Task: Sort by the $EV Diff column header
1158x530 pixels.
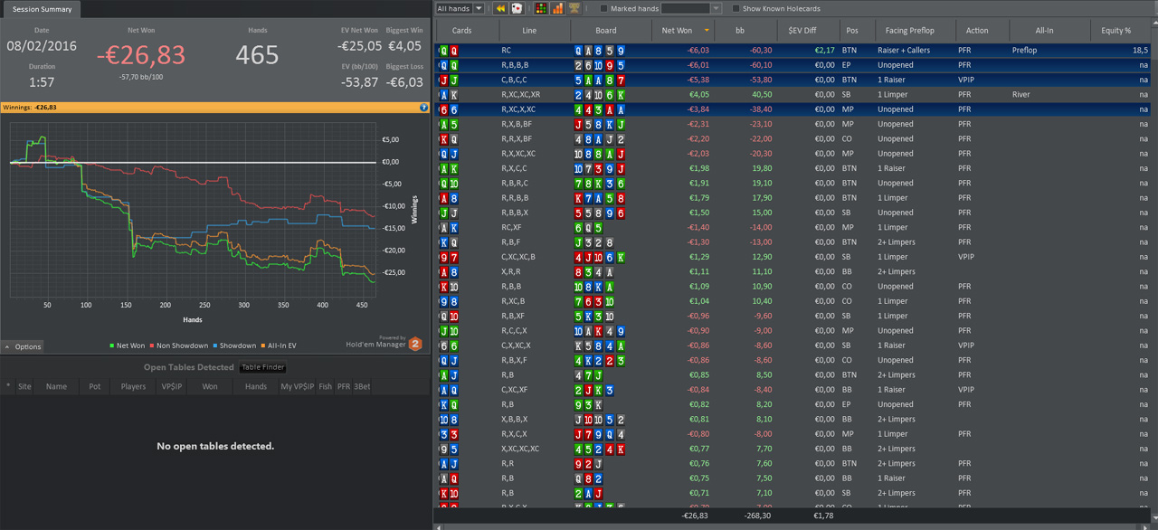Action: [x=808, y=31]
